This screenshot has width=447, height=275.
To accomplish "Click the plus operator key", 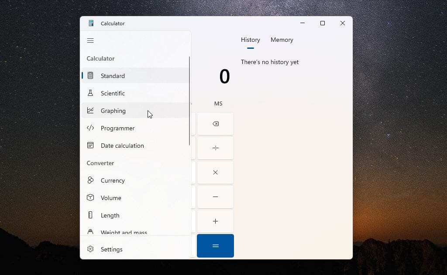I will (x=215, y=221).
